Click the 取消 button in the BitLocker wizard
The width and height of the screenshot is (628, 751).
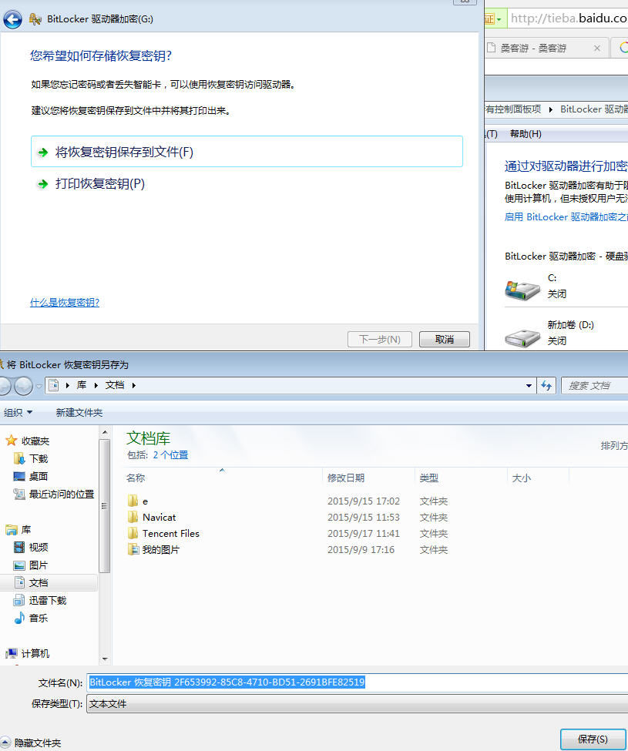click(x=444, y=339)
